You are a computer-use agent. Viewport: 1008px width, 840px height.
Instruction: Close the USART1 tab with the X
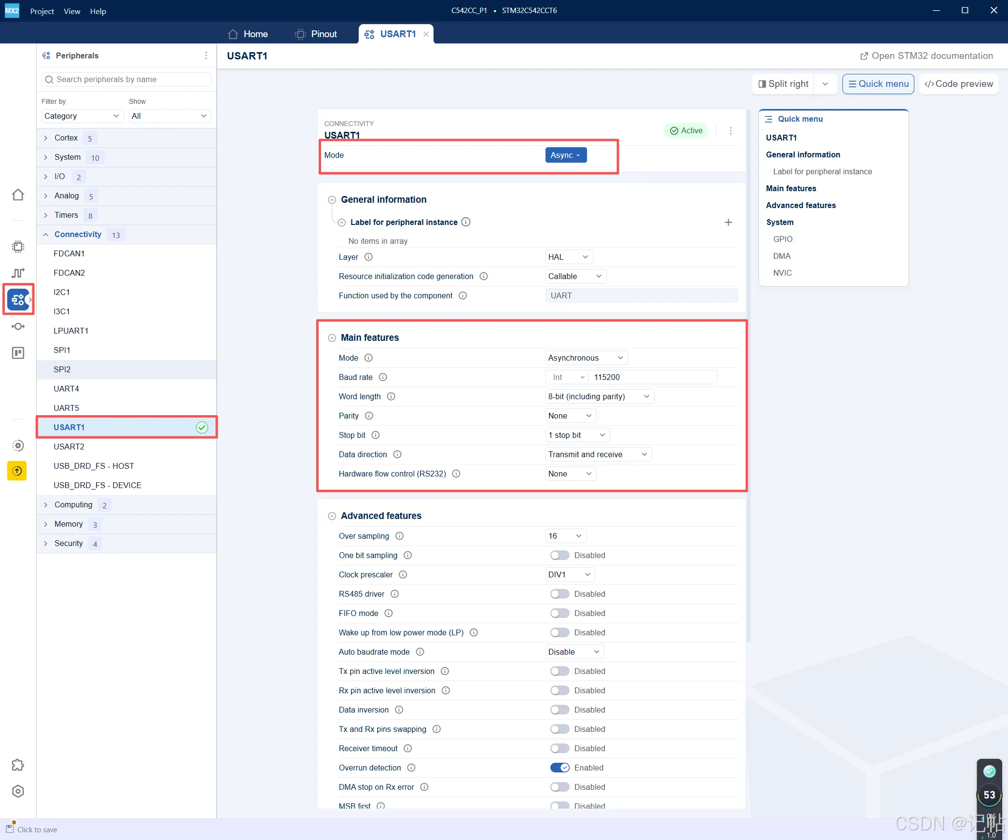pos(426,34)
